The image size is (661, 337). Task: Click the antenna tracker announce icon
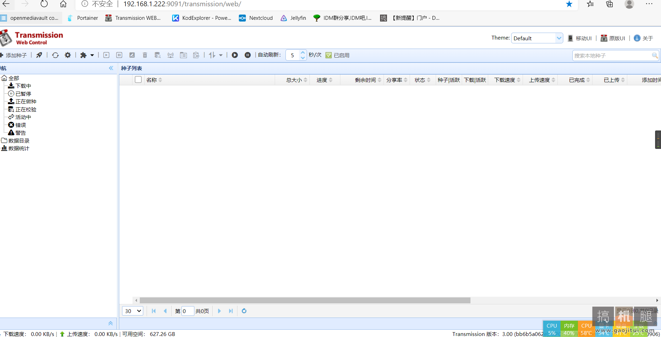(170, 55)
